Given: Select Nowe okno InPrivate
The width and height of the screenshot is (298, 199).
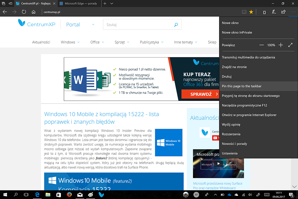Looking at the screenshot, I should [258, 32].
